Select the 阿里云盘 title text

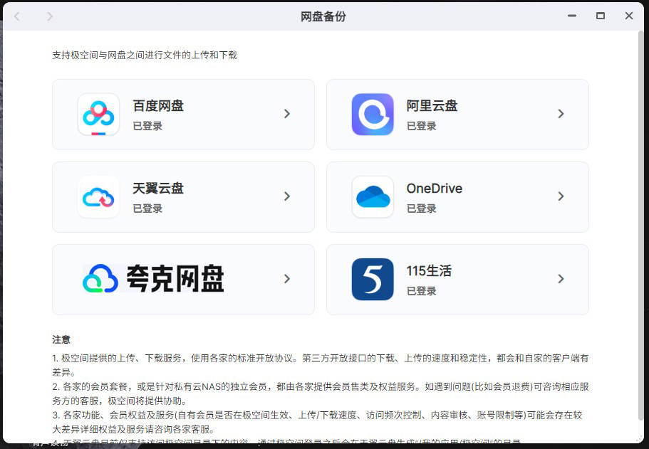(432, 106)
